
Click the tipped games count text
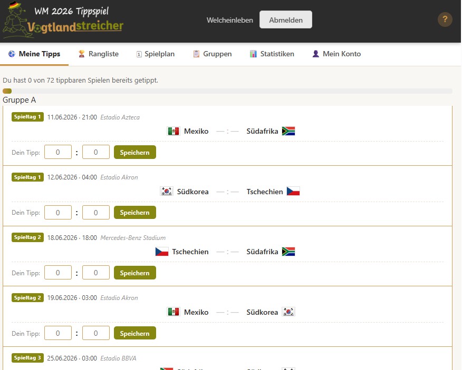point(81,81)
